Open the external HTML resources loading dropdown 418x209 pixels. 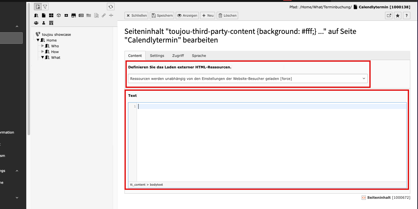point(248,79)
